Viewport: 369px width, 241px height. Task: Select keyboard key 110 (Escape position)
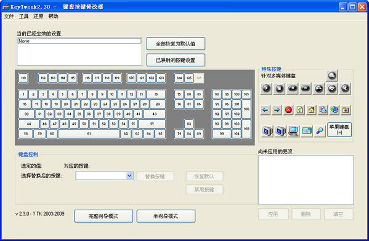pos(23,78)
